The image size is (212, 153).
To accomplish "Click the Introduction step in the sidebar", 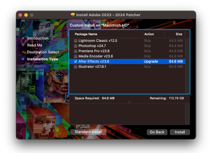I will point(38,38).
